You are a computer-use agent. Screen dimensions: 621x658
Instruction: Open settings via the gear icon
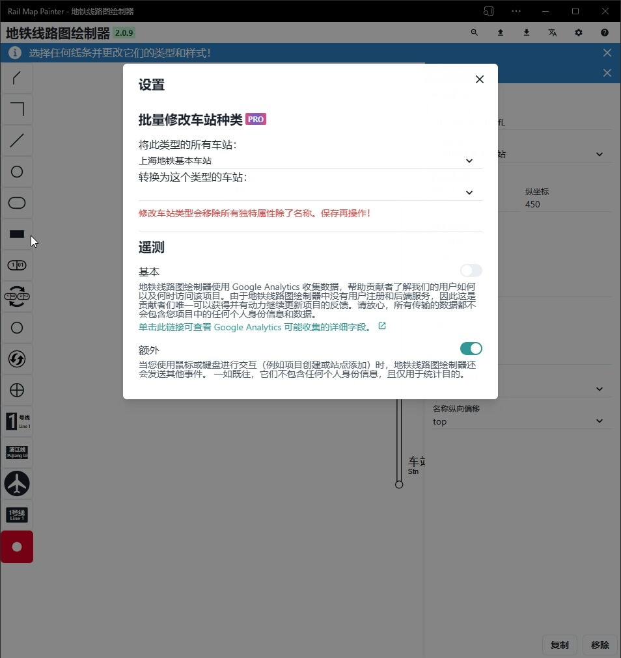point(579,33)
